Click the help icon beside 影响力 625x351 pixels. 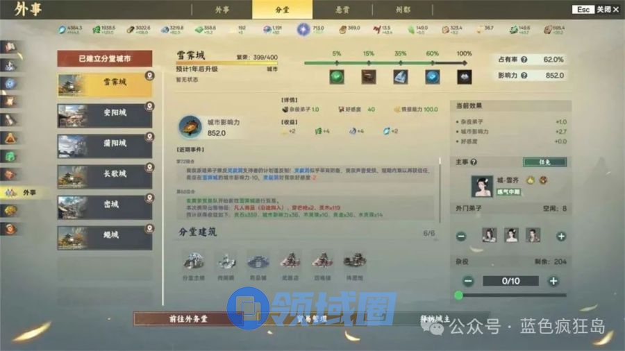click(524, 75)
